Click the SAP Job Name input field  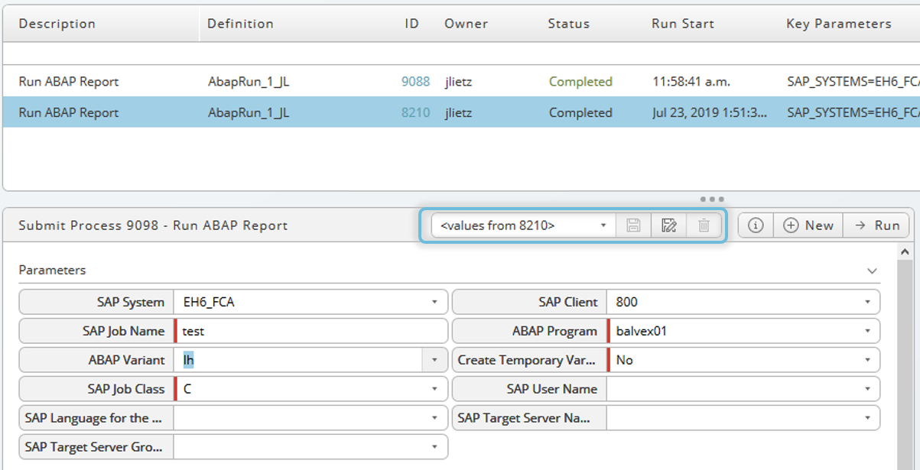coord(311,331)
